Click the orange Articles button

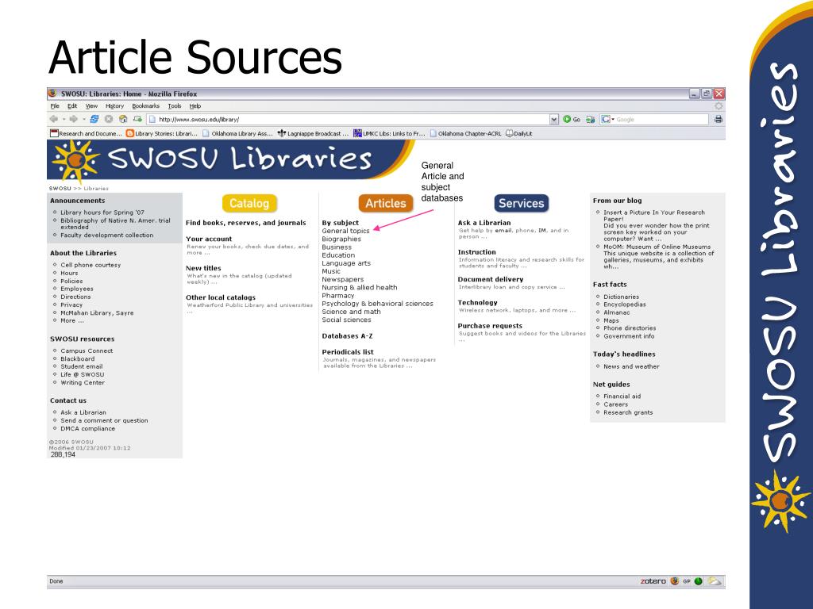pos(386,203)
